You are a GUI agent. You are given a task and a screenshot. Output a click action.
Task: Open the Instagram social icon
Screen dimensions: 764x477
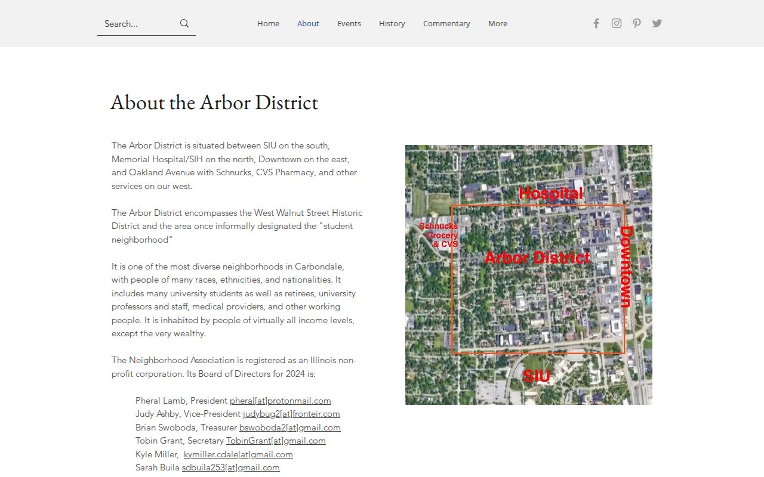617,23
